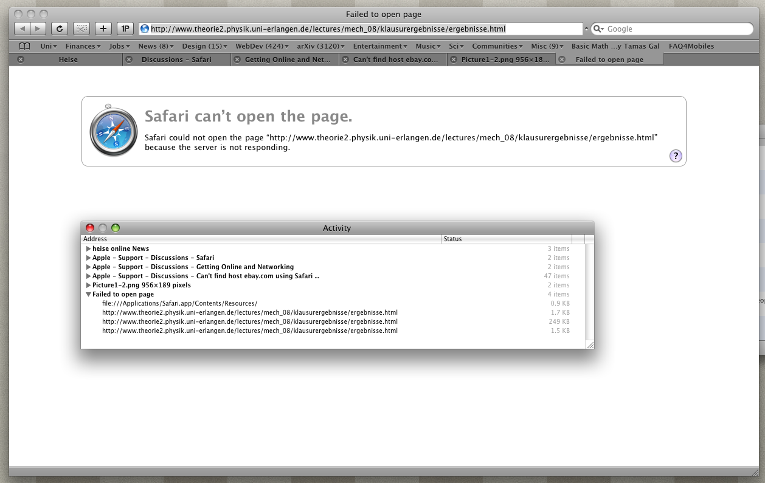
Task: Open the Uni bookmarks folder menu
Action: [49, 46]
